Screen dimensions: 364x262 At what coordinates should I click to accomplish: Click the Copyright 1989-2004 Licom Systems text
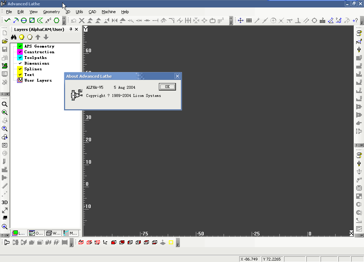[123, 95]
